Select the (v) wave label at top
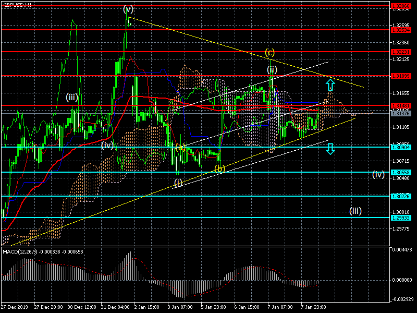This screenshot has height=313, width=417. point(128,9)
